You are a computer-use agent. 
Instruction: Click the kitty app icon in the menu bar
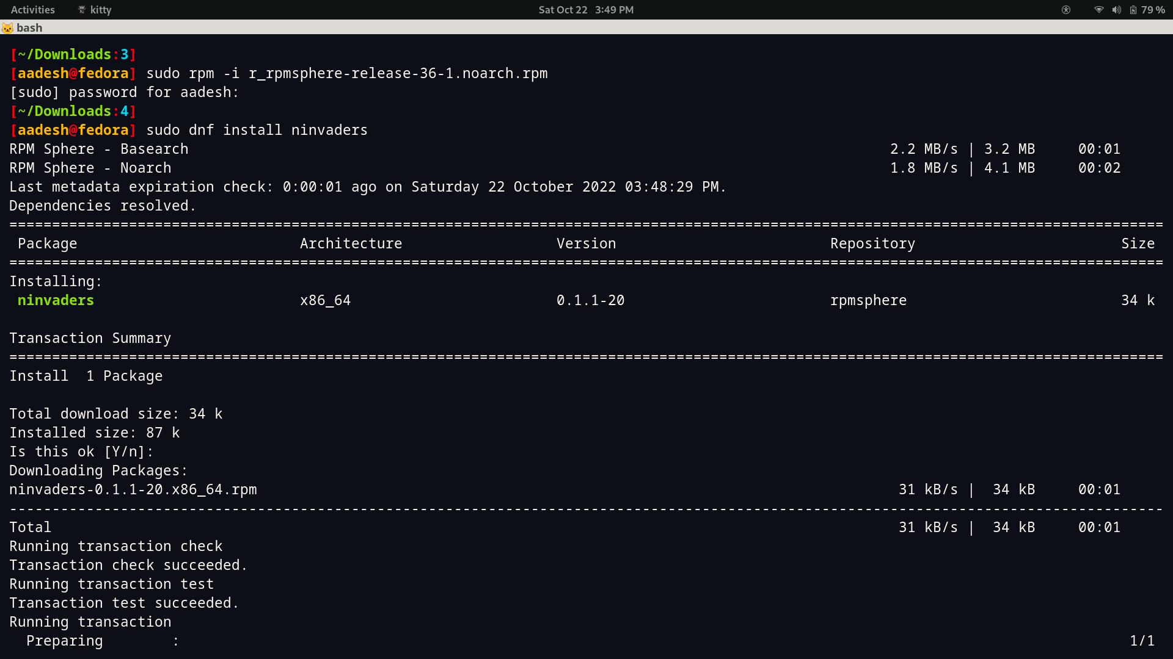[x=81, y=10]
